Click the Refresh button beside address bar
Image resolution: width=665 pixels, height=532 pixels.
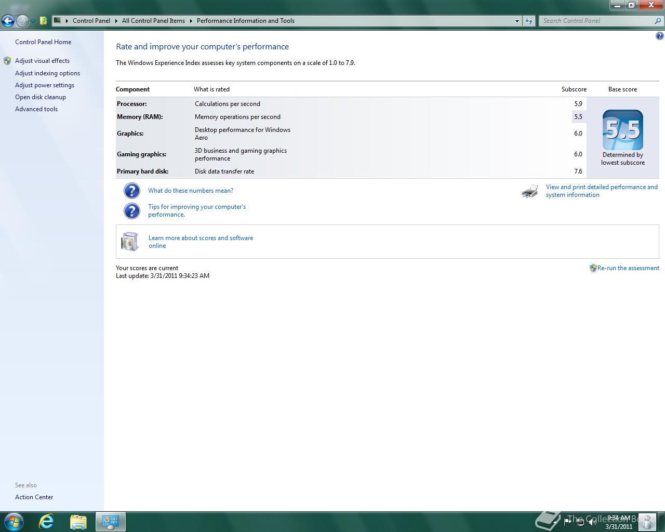tap(529, 21)
